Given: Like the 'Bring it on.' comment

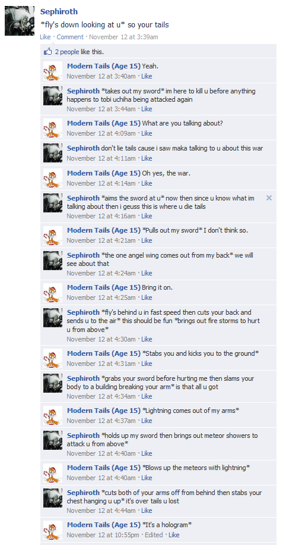Looking at the screenshot, I should tap(147, 297).
